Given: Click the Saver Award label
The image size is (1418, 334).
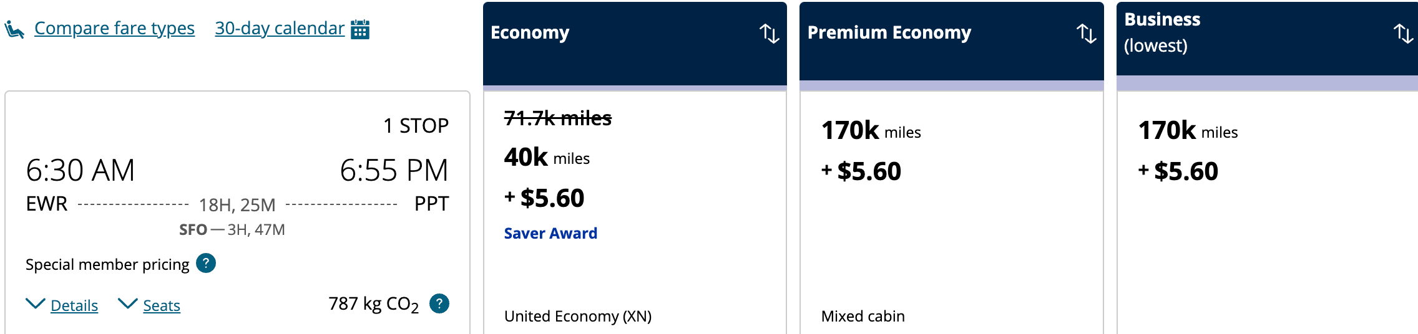Looking at the screenshot, I should coord(550,233).
